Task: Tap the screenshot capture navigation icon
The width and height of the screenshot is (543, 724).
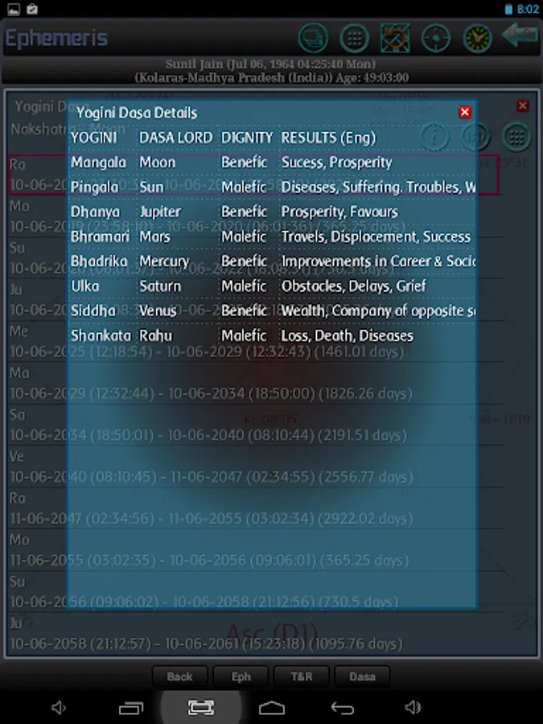Action: [x=200, y=707]
